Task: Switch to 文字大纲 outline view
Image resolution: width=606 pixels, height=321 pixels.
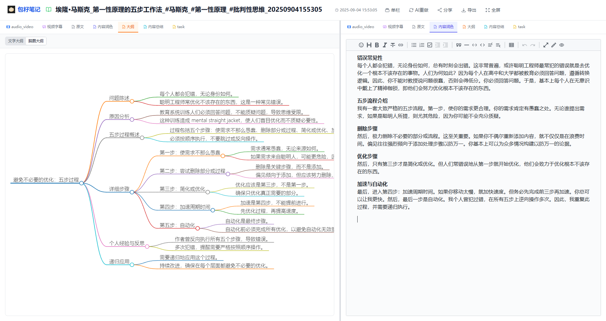Action: click(16, 41)
